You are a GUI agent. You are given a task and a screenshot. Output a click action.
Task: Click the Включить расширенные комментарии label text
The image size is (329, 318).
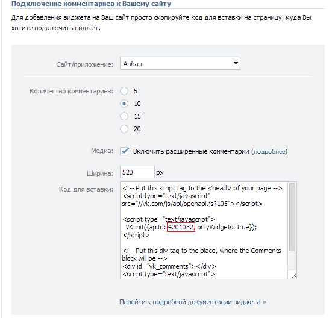coord(191,151)
